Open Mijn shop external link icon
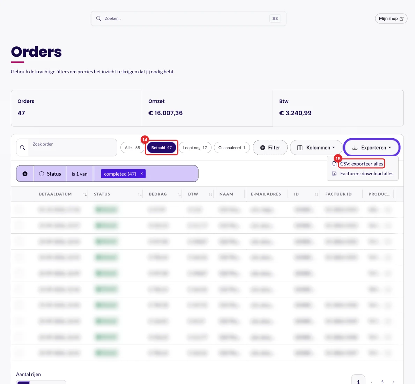 401,19
